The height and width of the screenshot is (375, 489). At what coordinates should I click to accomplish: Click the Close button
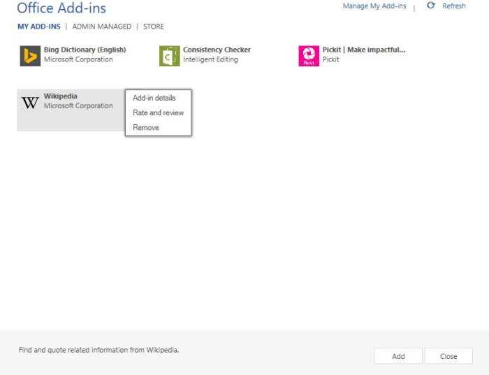[448, 356]
